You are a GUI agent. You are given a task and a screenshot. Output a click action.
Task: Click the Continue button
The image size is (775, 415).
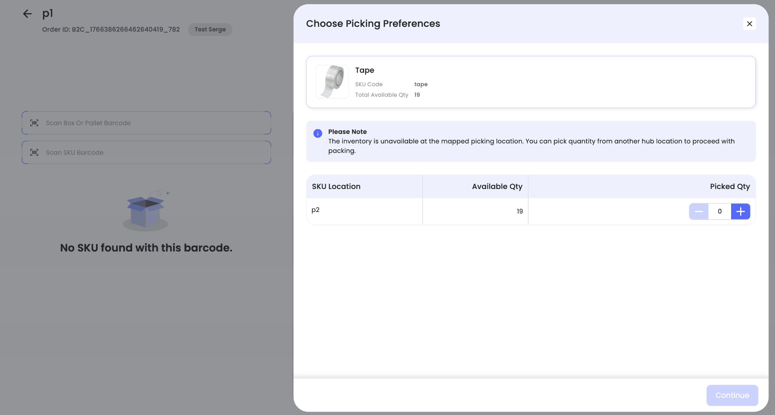[732, 395]
